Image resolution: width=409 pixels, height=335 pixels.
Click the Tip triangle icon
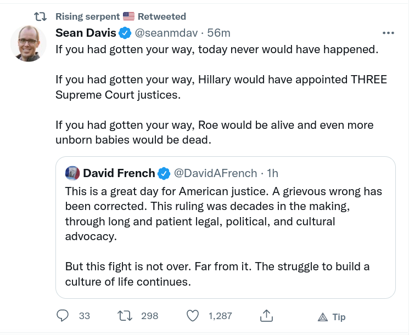click(x=322, y=316)
